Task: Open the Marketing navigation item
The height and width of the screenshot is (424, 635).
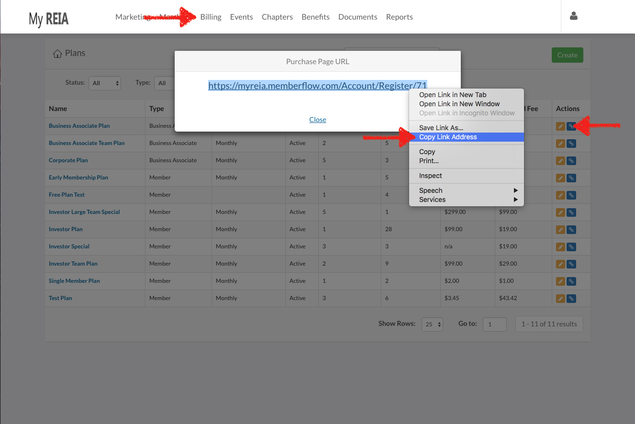Action: click(x=132, y=17)
